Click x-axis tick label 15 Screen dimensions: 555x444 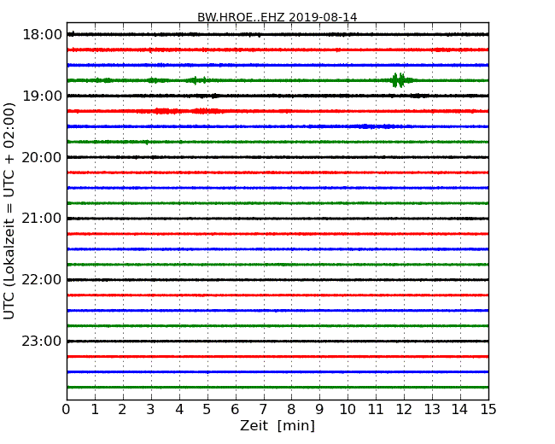click(488, 410)
